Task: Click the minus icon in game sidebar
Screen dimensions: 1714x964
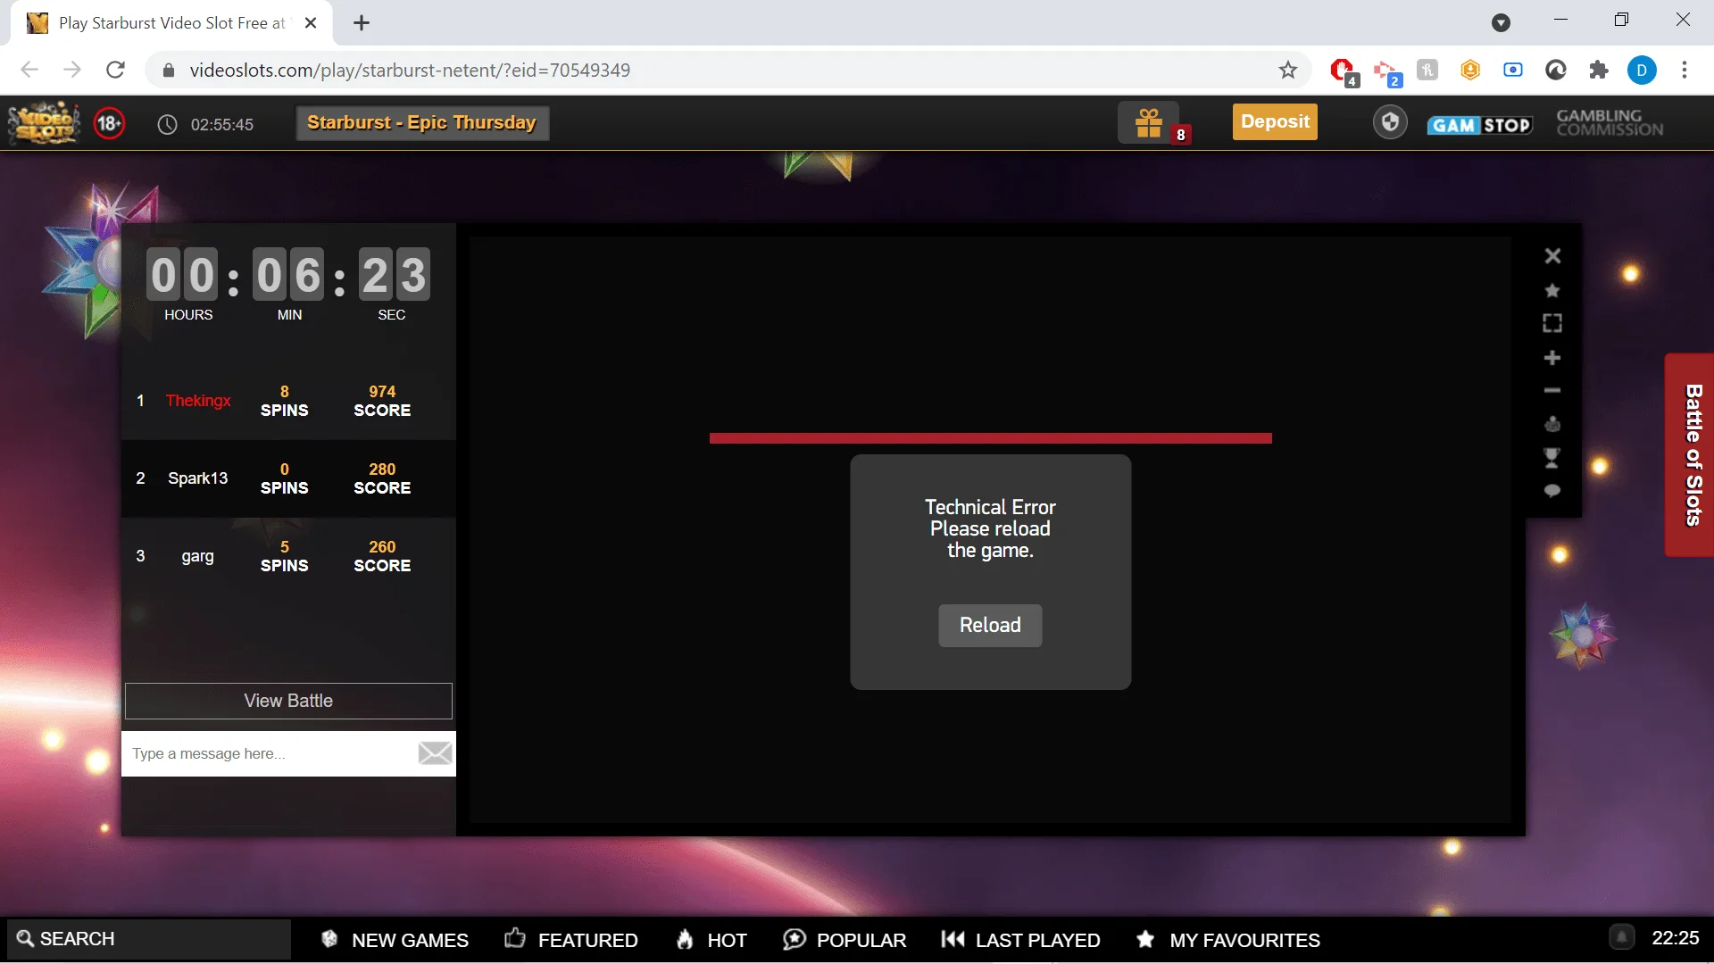Action: pos(1552,390)
